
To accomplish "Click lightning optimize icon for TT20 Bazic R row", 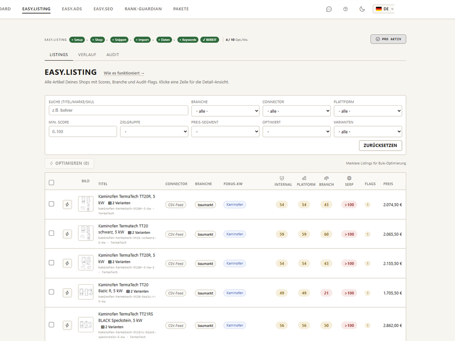I will click(x=67, y=293).
